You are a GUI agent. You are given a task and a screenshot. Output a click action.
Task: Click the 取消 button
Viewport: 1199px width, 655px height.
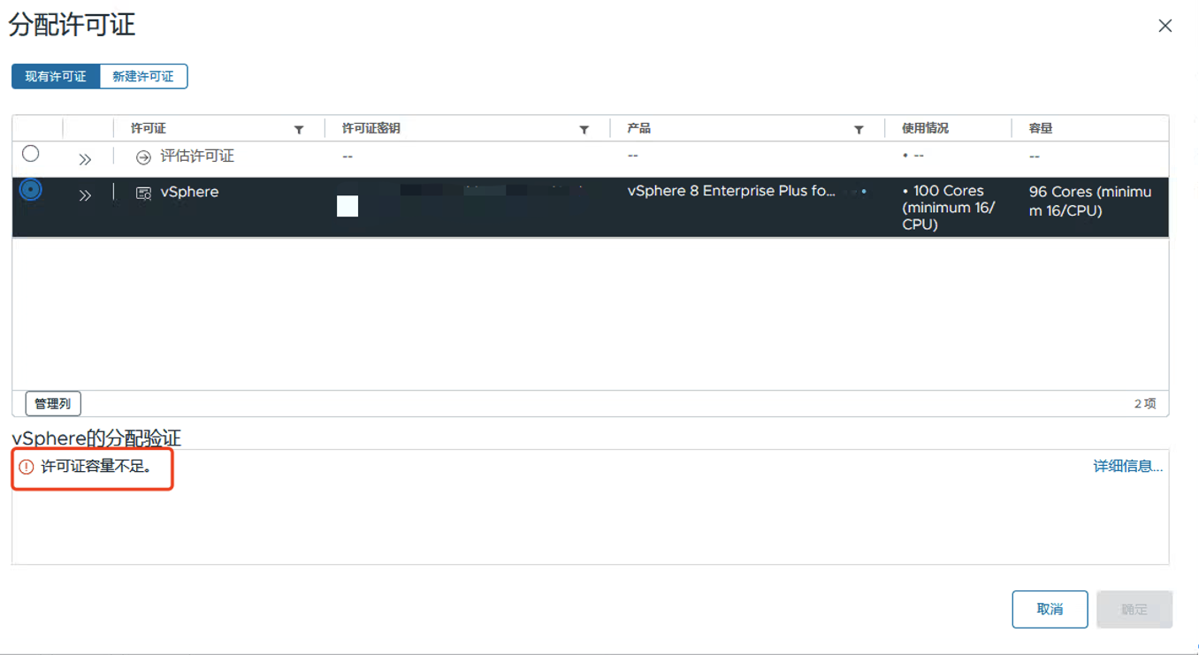click(x=1050, y=609)
